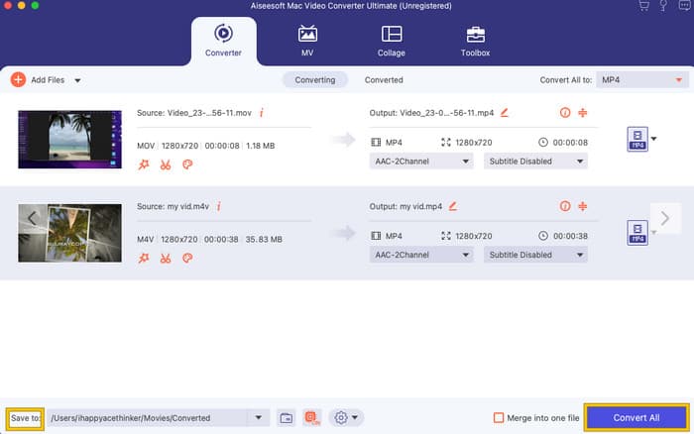Open the Enhance palette for my vid.m4v
Viewport: 694px width, 434px height.
[187, 259]
